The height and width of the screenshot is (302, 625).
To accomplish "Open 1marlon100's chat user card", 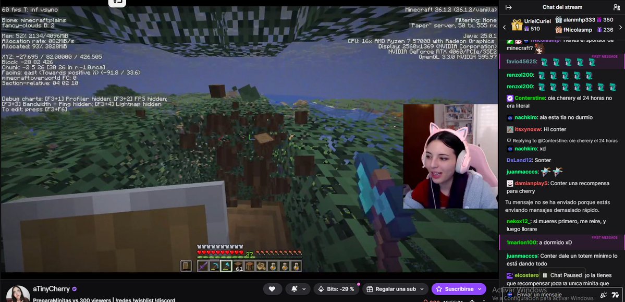I will pyautogui.click(x=522, y=243).
